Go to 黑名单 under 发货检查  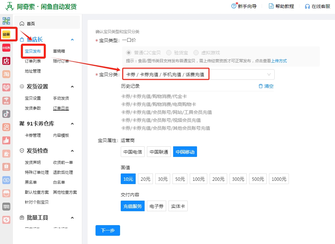tap(31, 182)
